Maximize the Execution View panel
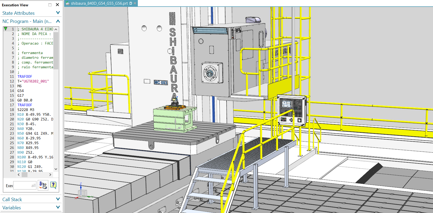The width and height of the screenshot is (433, 213). click(x=50, y=5)
